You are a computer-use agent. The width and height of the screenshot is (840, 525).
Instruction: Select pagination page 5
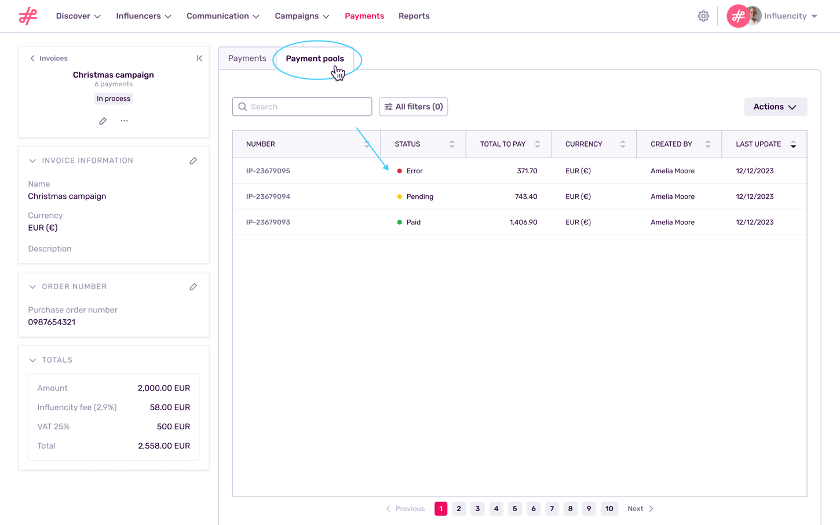pos(514,508)
